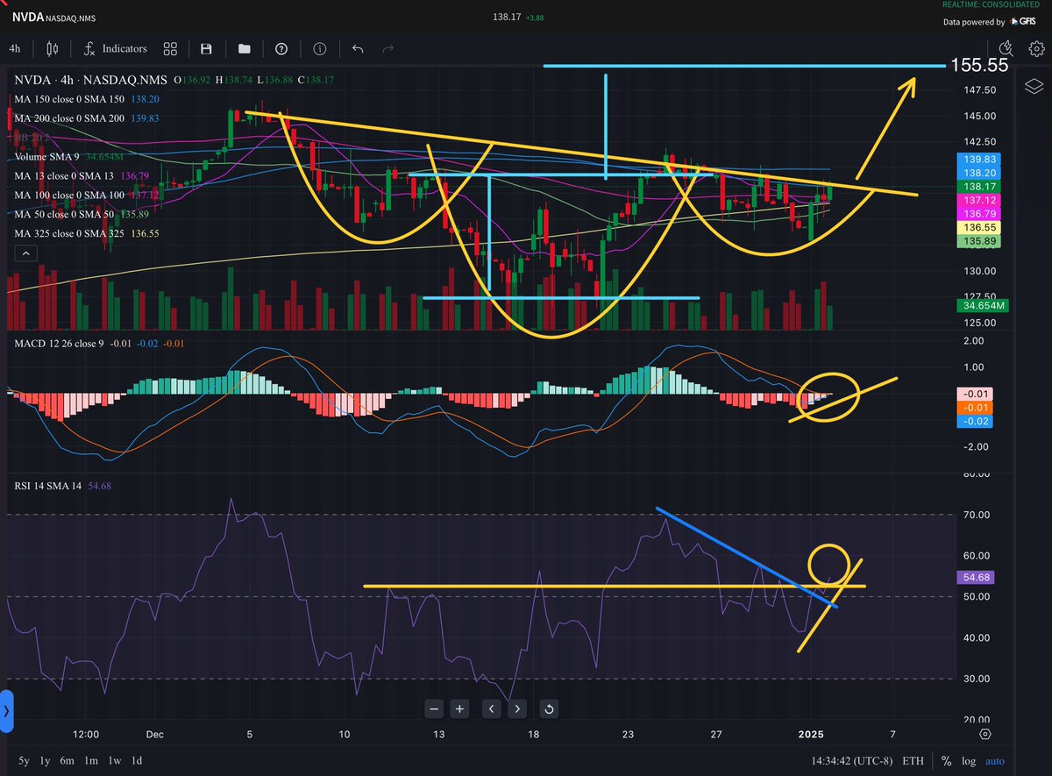Screen dimensions: 1052x776
Task: Redo the chart action
Action: point(388,49)
